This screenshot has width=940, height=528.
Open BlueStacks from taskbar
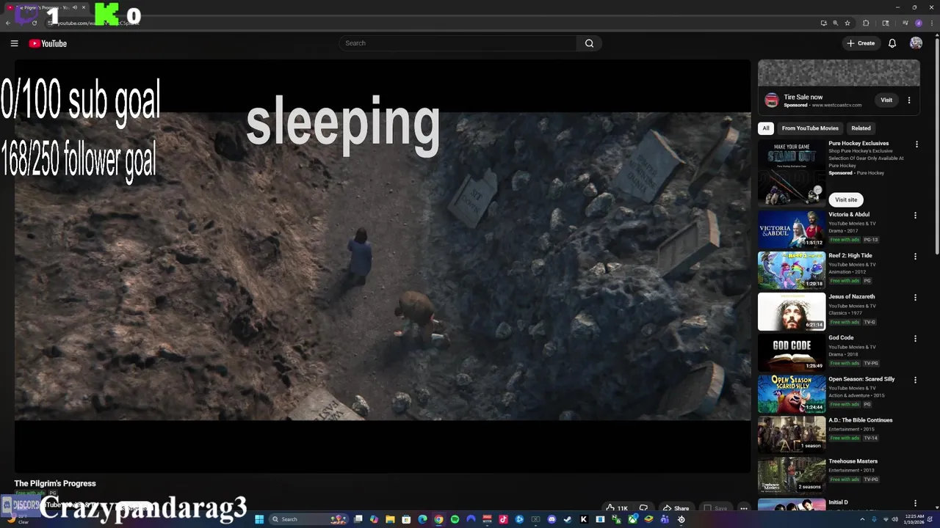(648, 519)
